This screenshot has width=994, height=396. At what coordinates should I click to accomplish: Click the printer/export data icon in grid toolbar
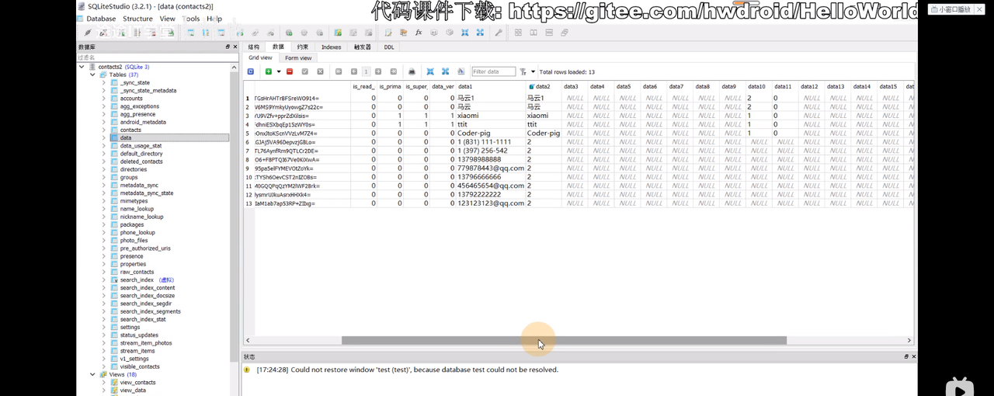point(412,71)
